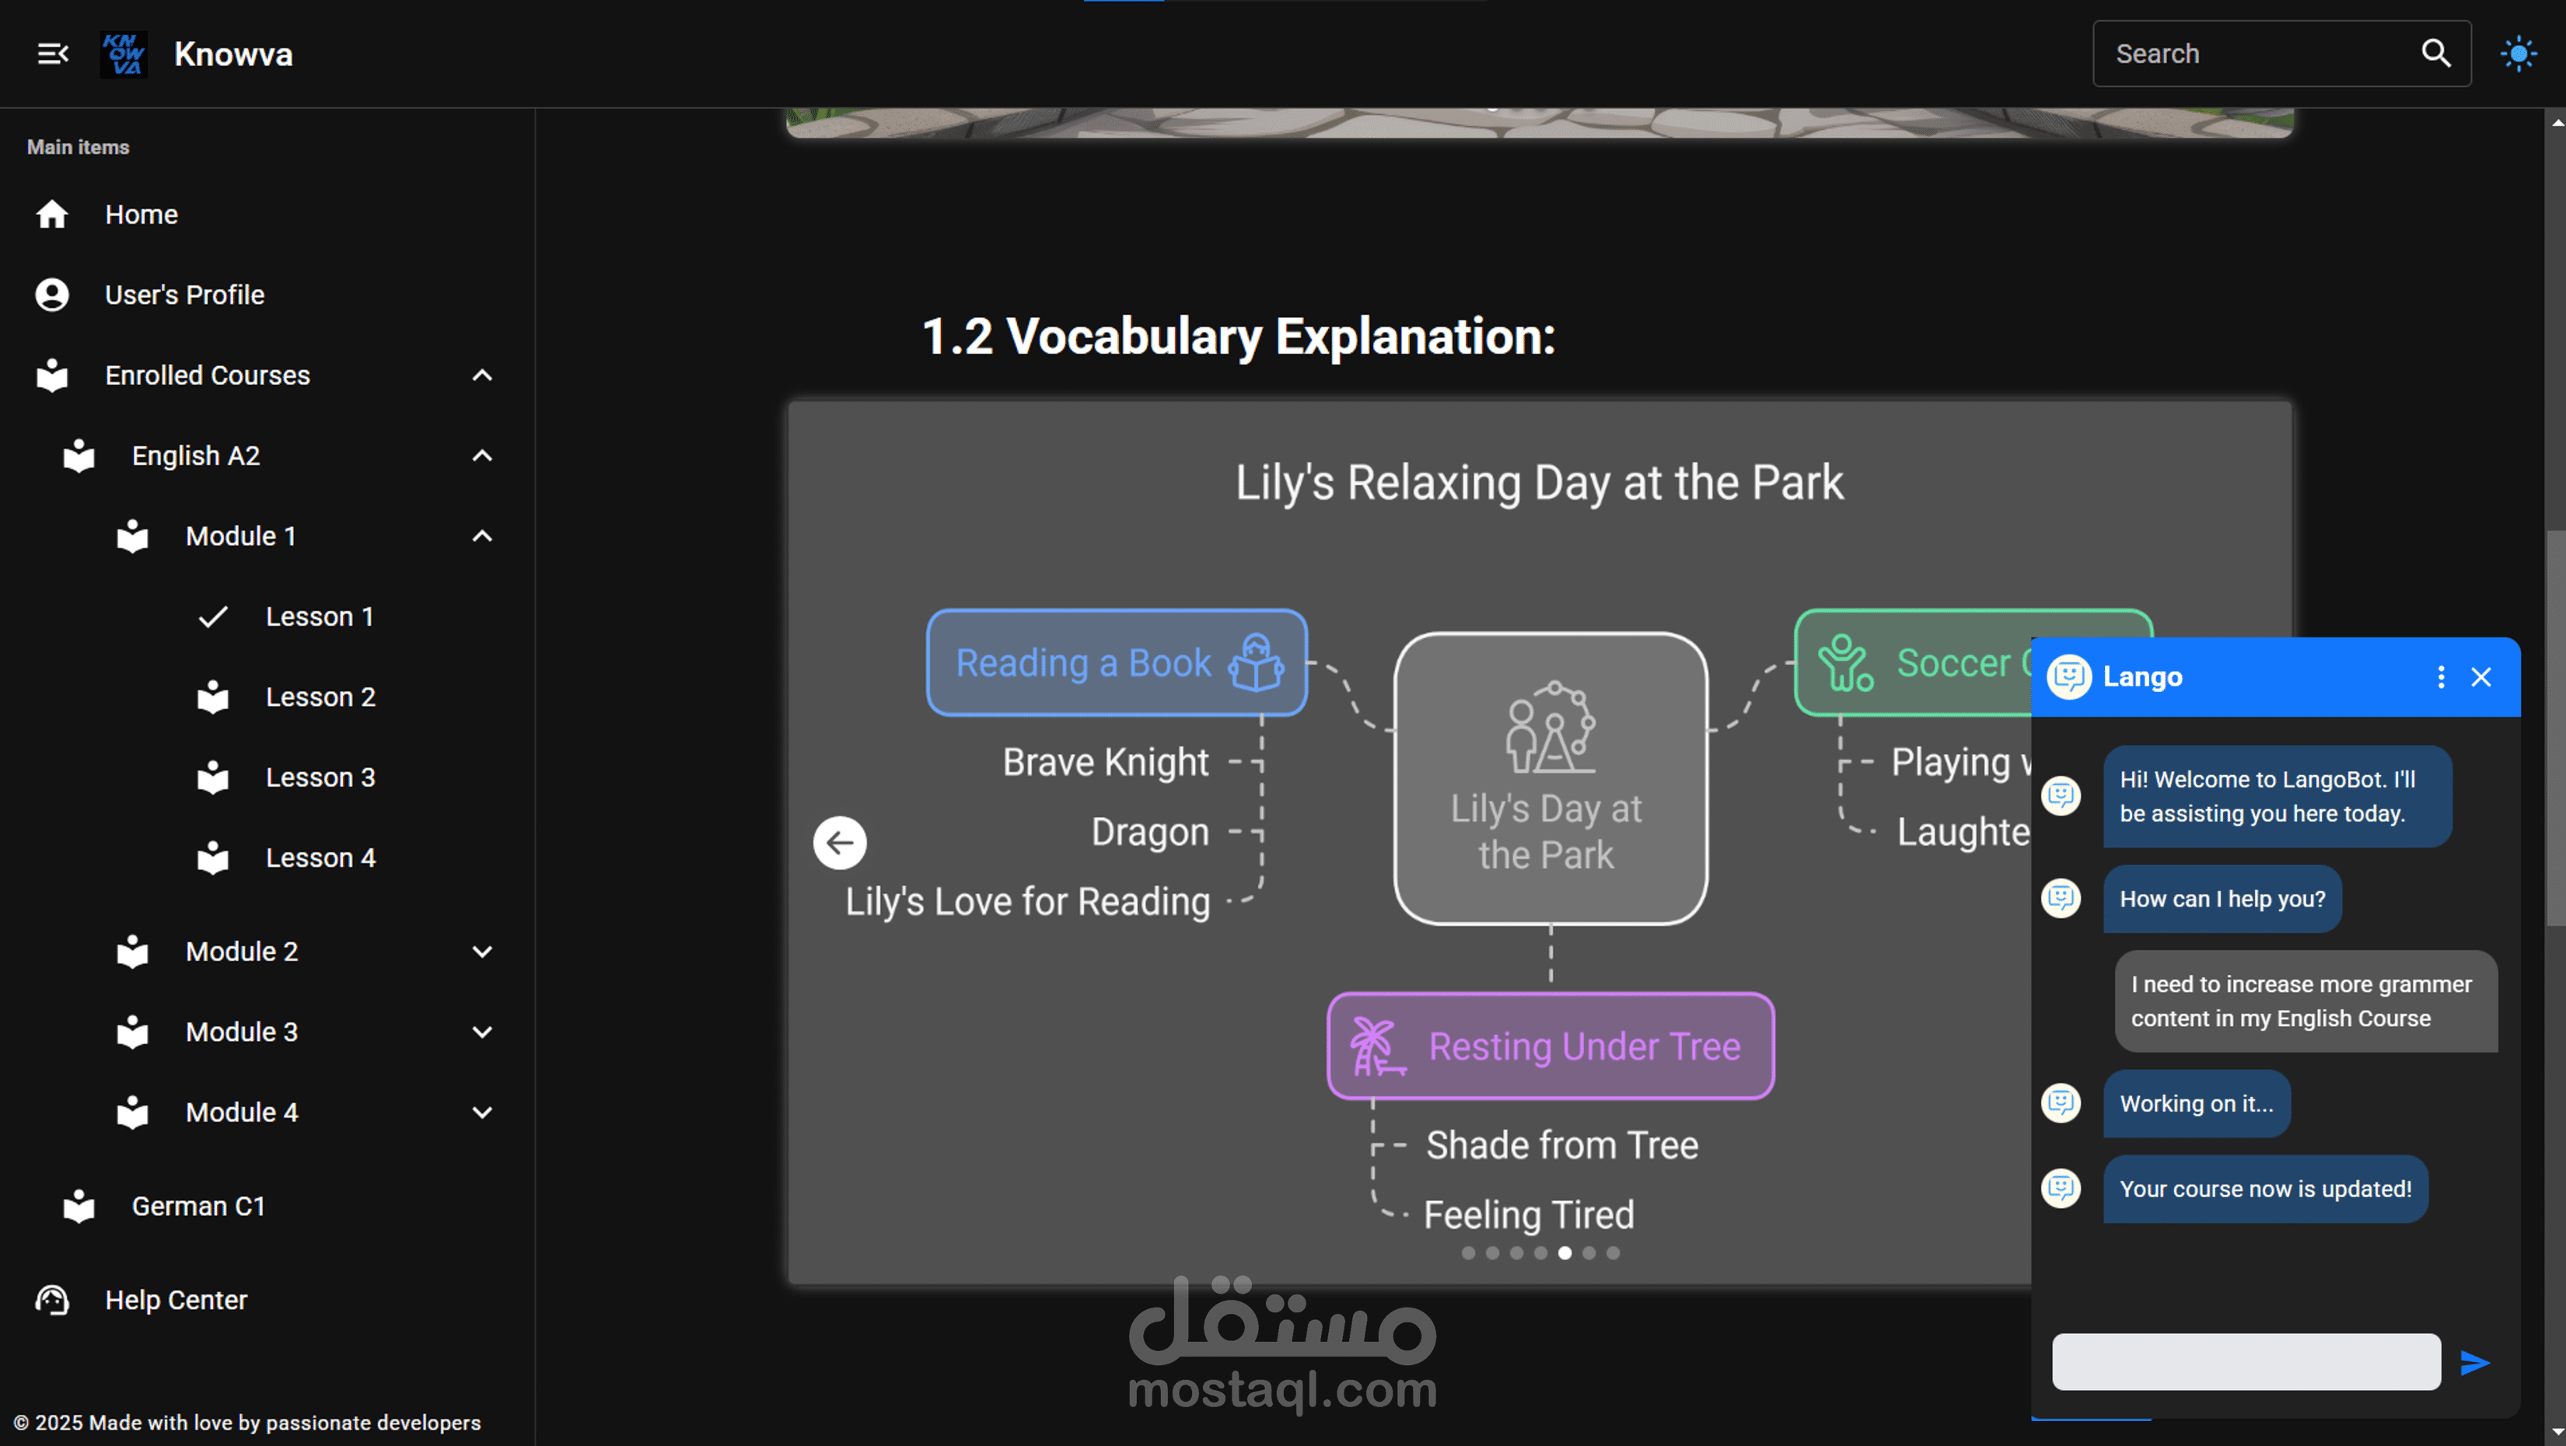
Task: Open User's Profile page
Action: click(x=184, y=295)
